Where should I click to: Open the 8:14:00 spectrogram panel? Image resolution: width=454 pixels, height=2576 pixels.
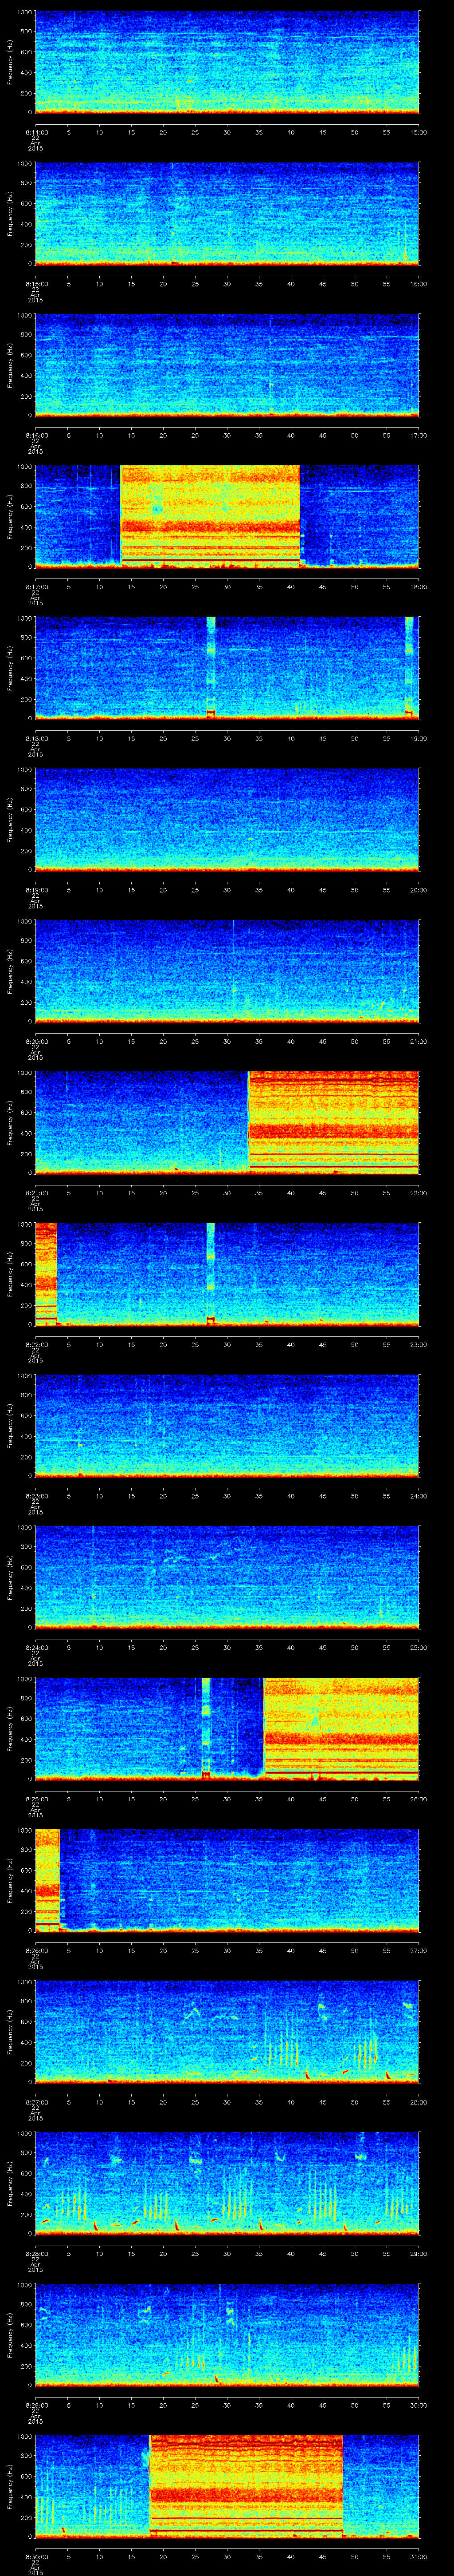coord(227,62)
